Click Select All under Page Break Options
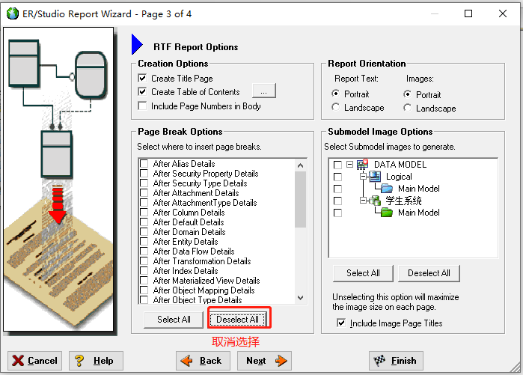523x375 pixels. click(174, 320)
